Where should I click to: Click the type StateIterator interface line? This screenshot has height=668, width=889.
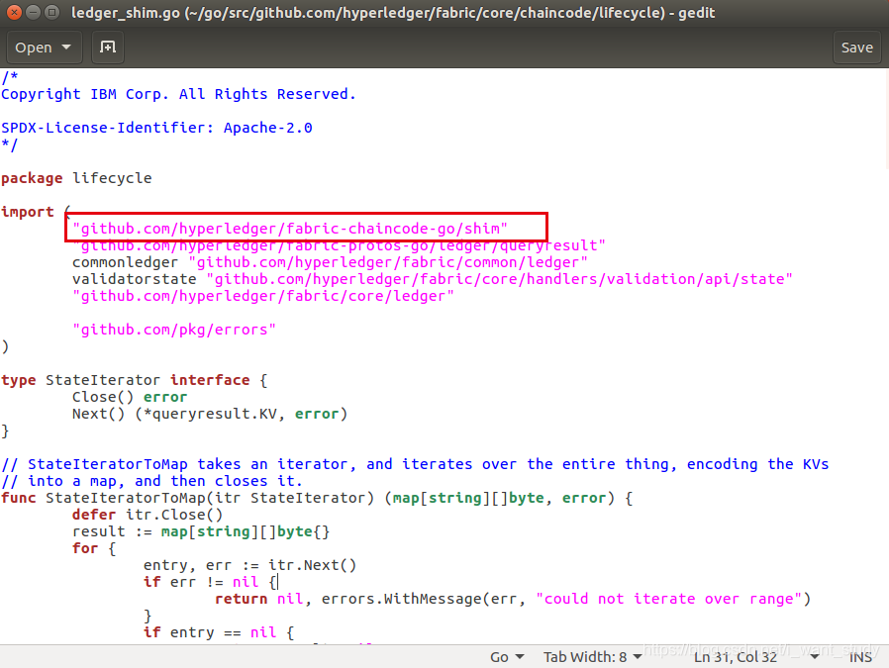(135, 380)
